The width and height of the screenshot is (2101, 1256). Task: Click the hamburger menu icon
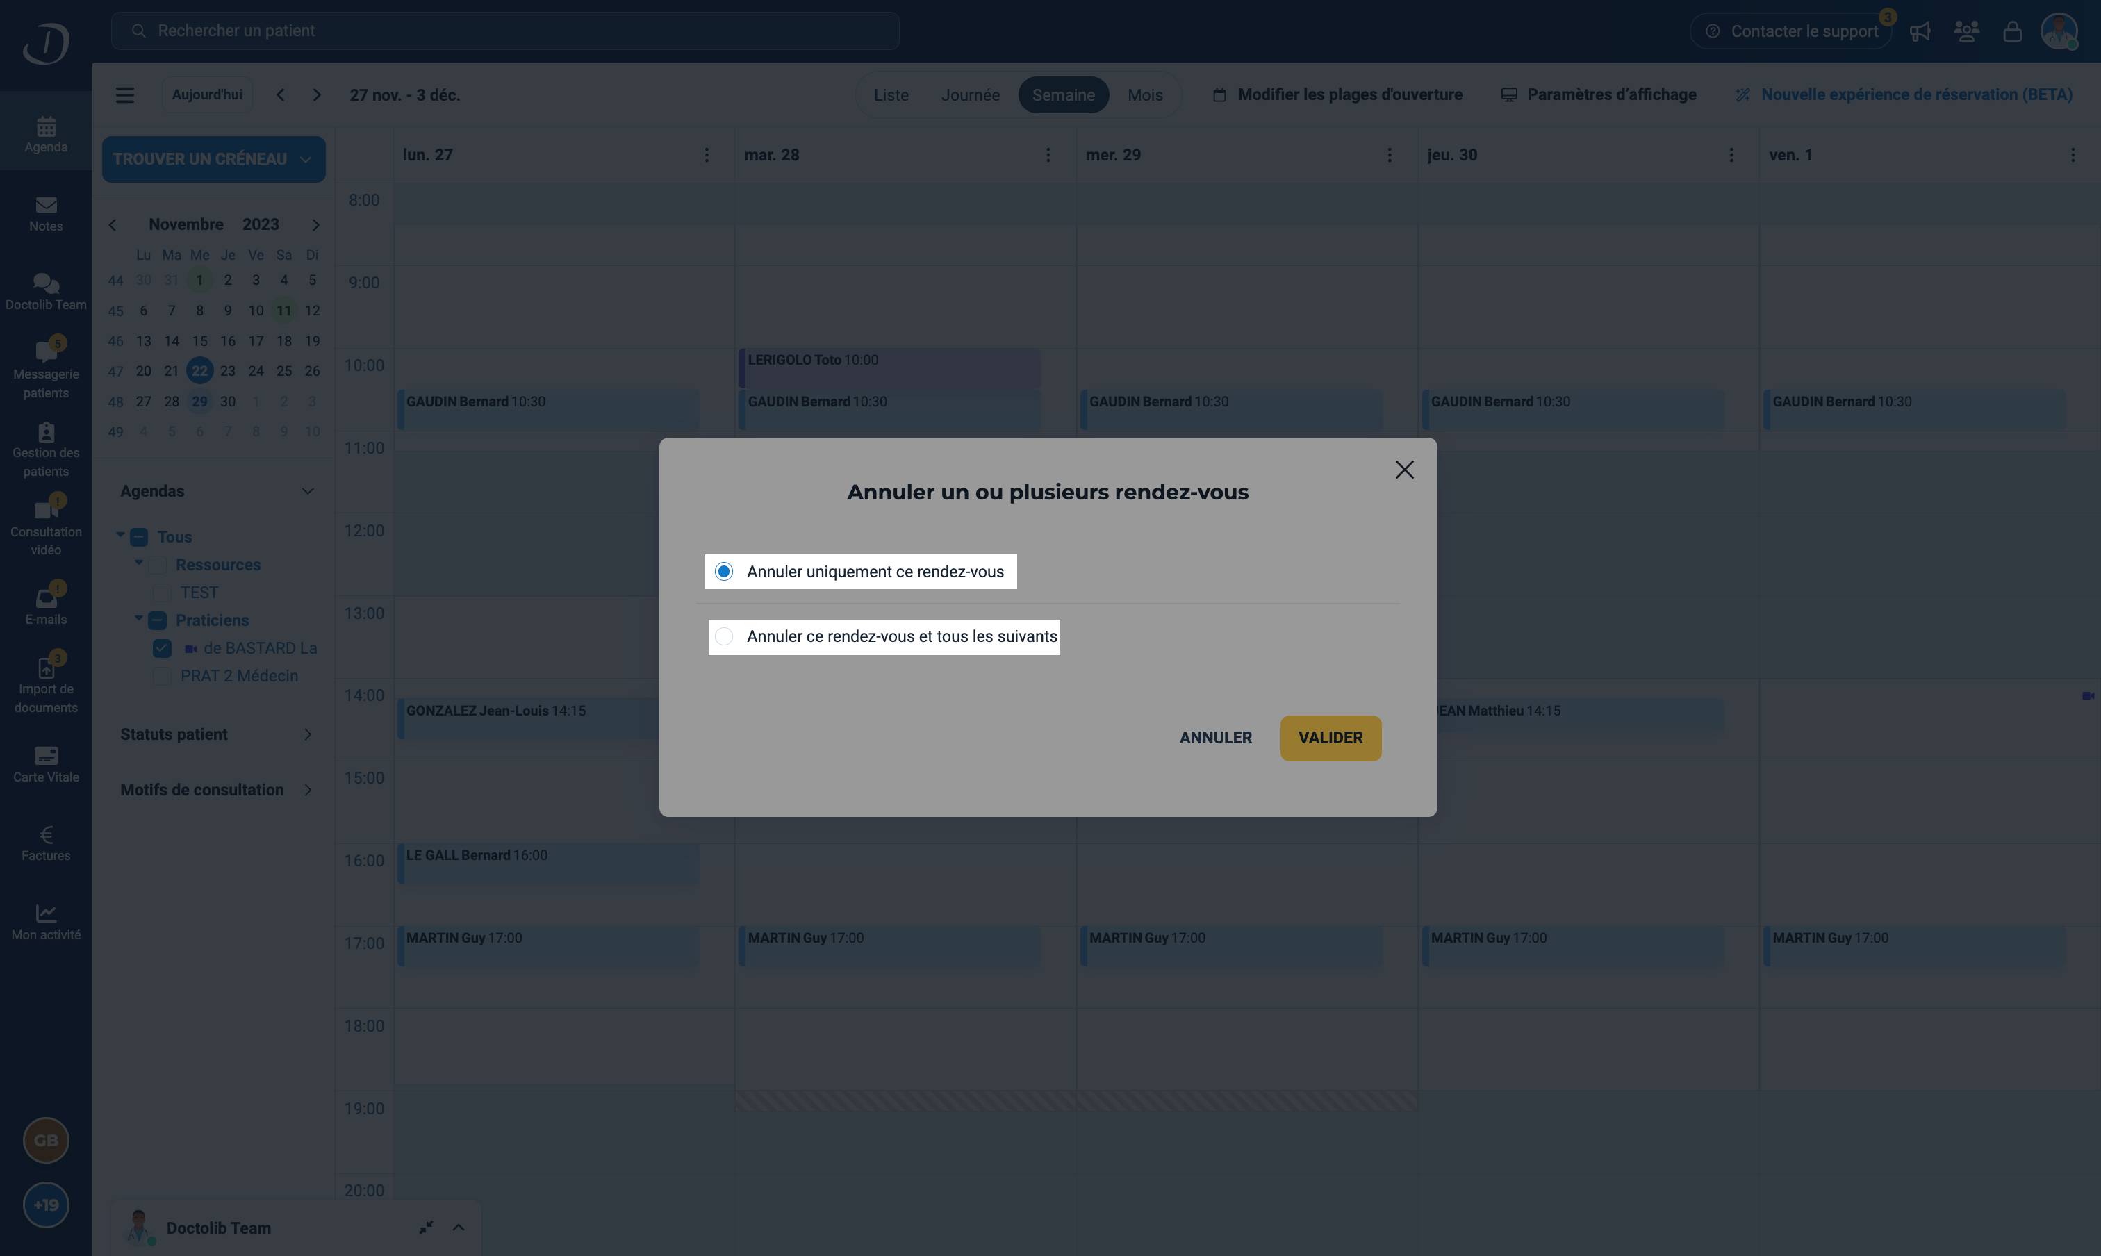125,94
